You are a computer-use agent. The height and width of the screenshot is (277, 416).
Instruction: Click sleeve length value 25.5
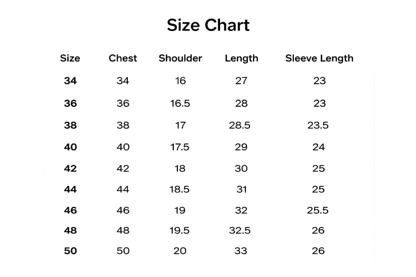pyautogui.click(x=318, y=210)
